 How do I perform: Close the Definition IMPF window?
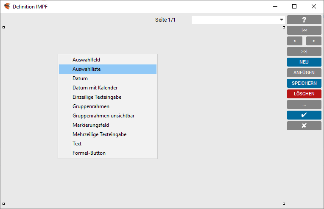click(314, 7)
